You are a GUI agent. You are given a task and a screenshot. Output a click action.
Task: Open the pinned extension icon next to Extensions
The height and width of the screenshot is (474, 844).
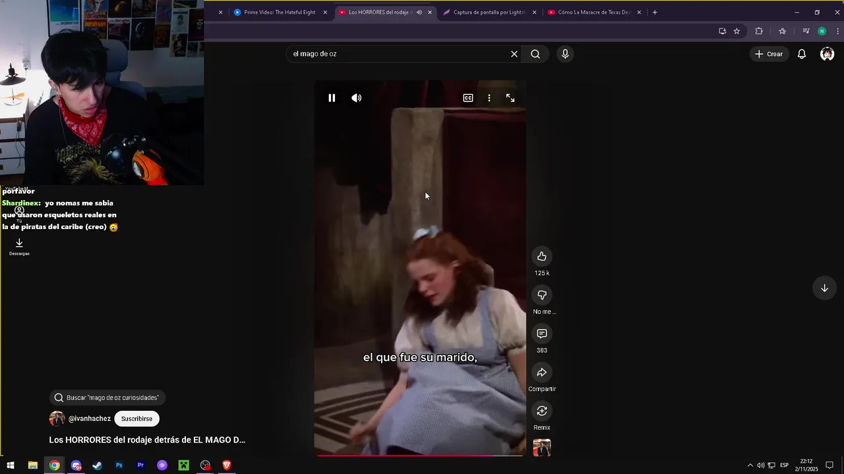pyautogui.click(x=782, y=31)
